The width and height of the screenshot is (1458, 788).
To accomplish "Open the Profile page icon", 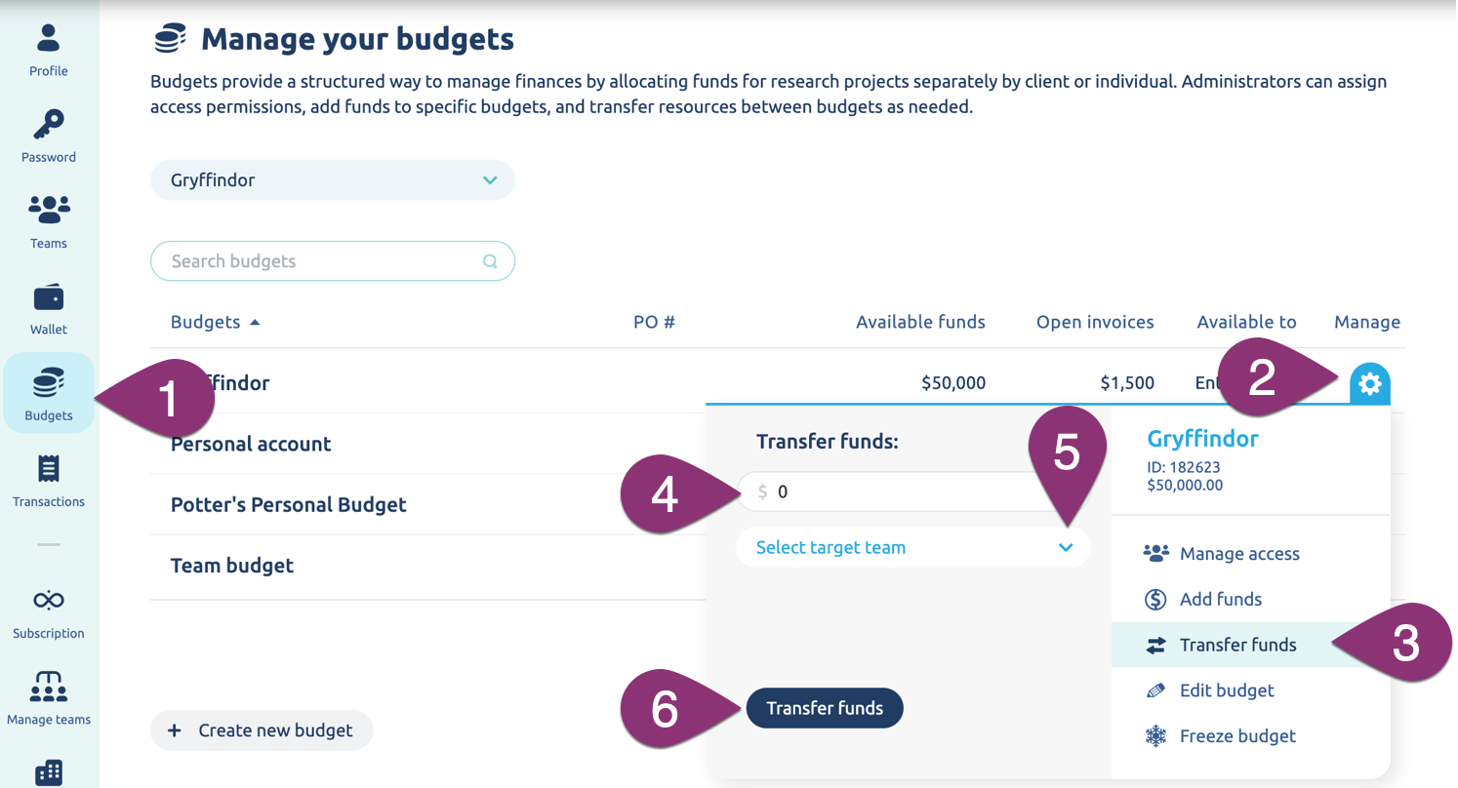I will click(x=48, y=38).
